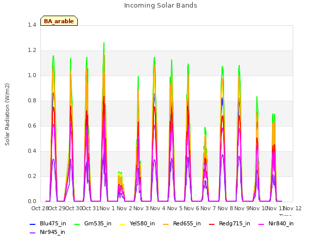This screenshot has width=323, height=242.
Task: Click the orange Red655_in color marker
Action: coord(166,224)
